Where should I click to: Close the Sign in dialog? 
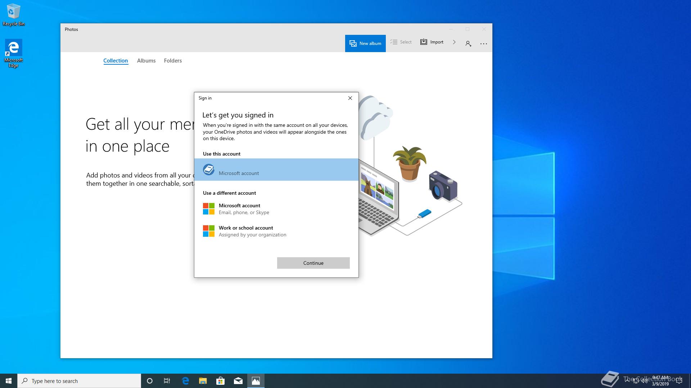[350, 98]
